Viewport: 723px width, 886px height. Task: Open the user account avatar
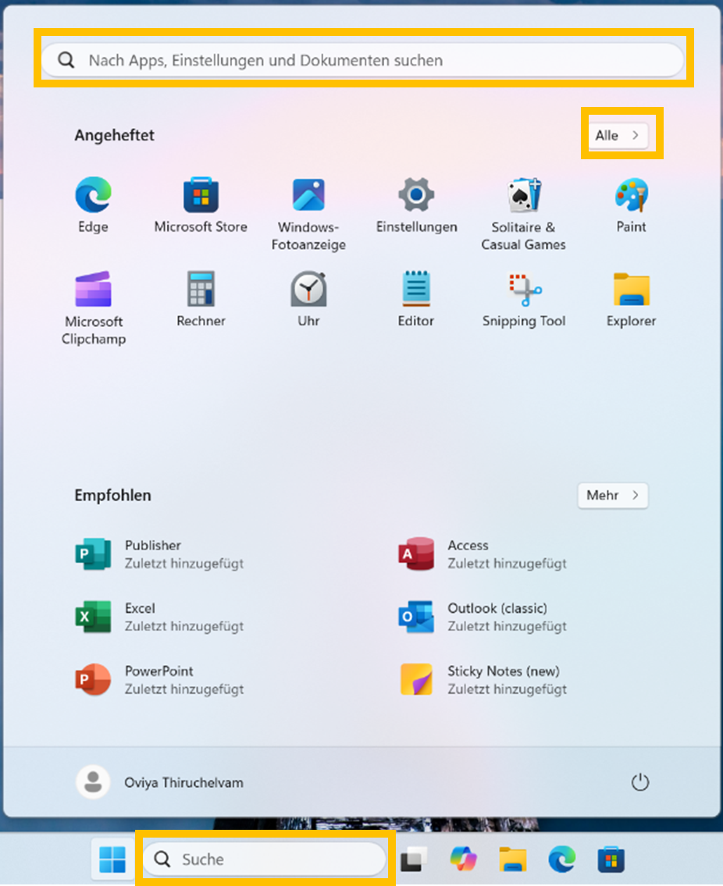click(93, 783)
